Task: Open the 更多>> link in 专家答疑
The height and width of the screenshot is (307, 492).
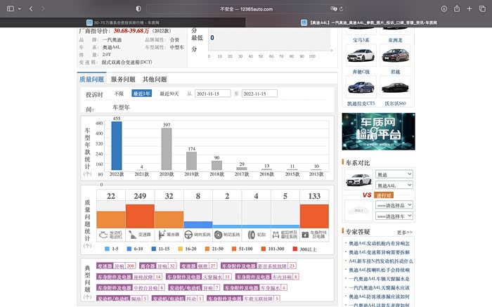Action: click(404, 231)
